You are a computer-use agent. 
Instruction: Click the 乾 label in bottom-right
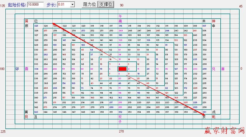[214, 117]
